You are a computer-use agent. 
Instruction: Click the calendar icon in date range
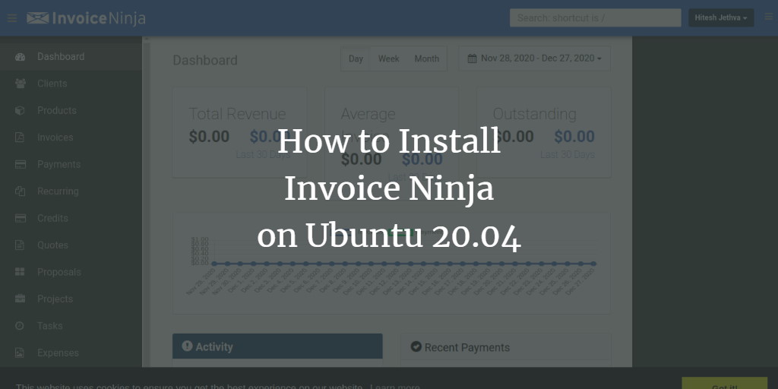(473, 59)
